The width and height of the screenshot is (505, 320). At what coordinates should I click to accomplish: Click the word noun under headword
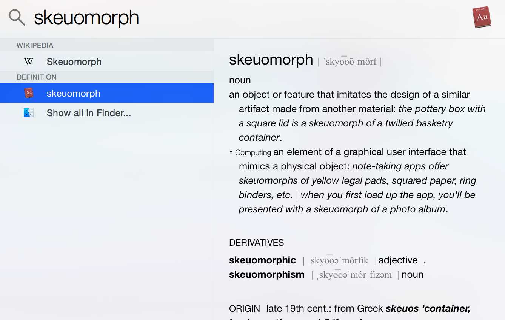[240, 80]
